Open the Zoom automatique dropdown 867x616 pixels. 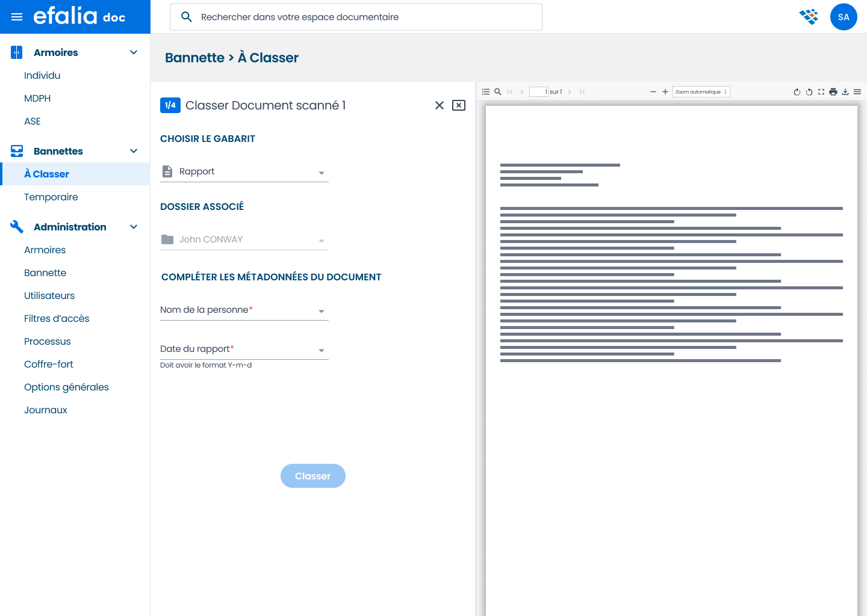701,92
